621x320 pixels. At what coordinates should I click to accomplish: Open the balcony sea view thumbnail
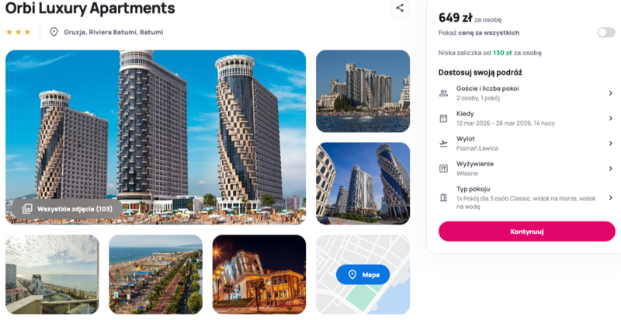click(x=52, y=274)
